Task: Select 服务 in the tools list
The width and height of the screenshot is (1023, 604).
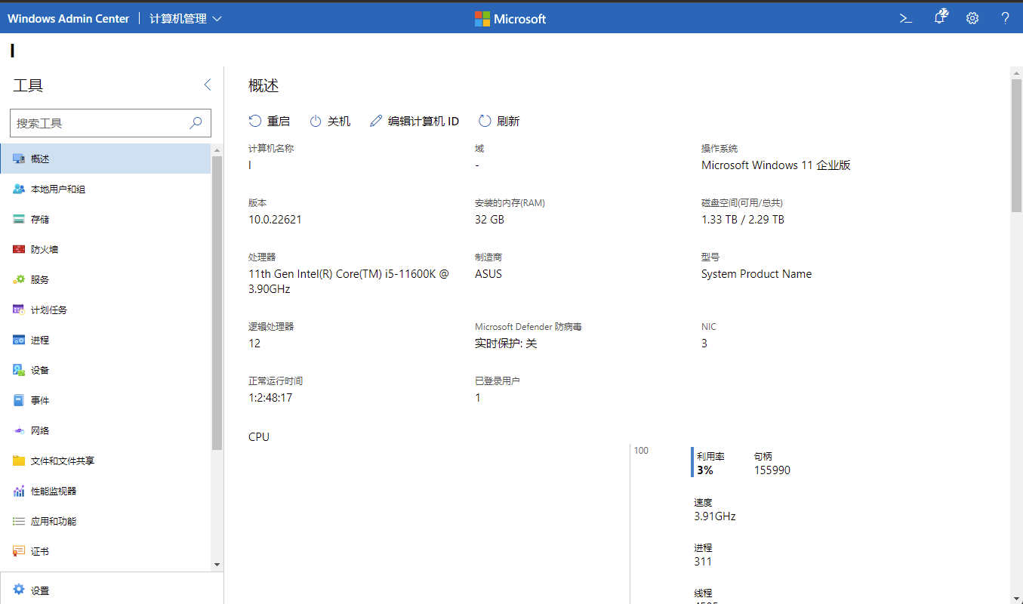Action: click(x=106, y=279)
